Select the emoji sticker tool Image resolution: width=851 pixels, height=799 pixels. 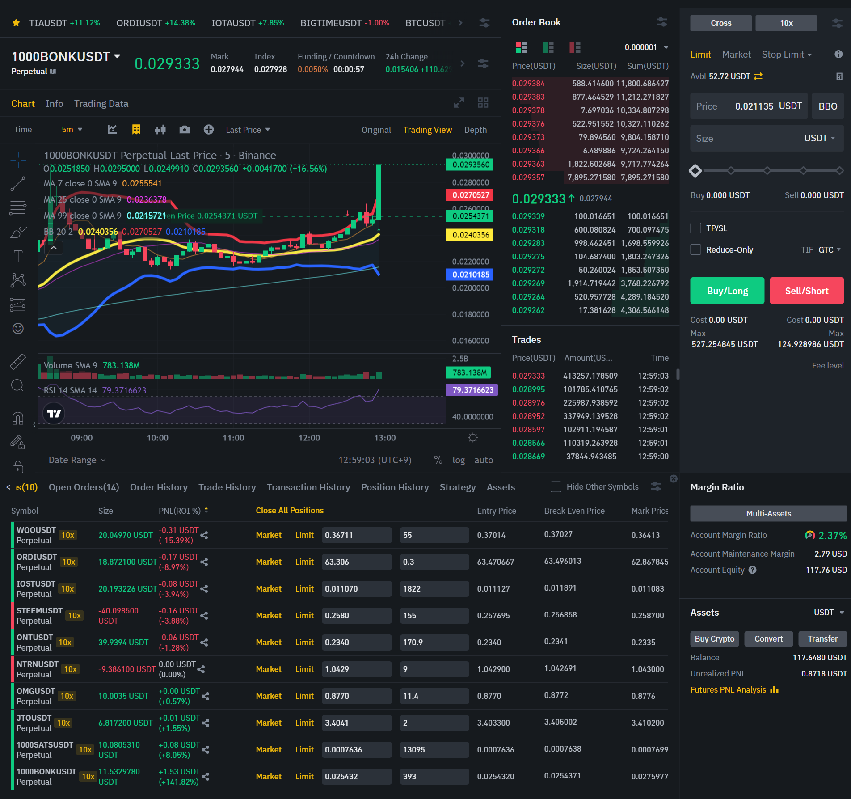[x=18, y=329]
